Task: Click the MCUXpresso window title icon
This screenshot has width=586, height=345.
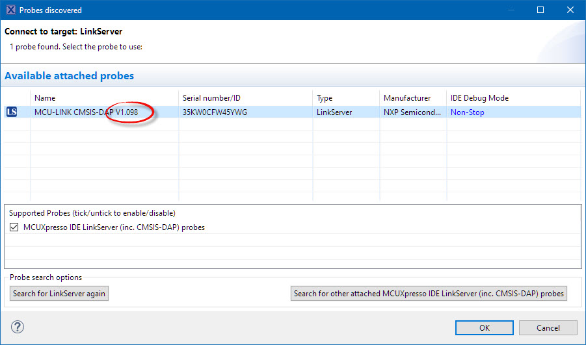Action: (x=10, y=10)
